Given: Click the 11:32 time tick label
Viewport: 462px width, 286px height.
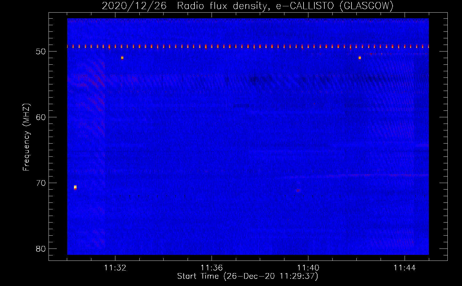Looking at the screenshot, I should tap(115, 268).
